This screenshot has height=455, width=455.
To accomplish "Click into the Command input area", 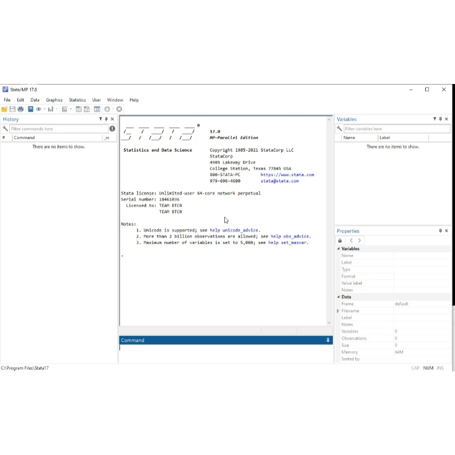I will coord(226,353).
